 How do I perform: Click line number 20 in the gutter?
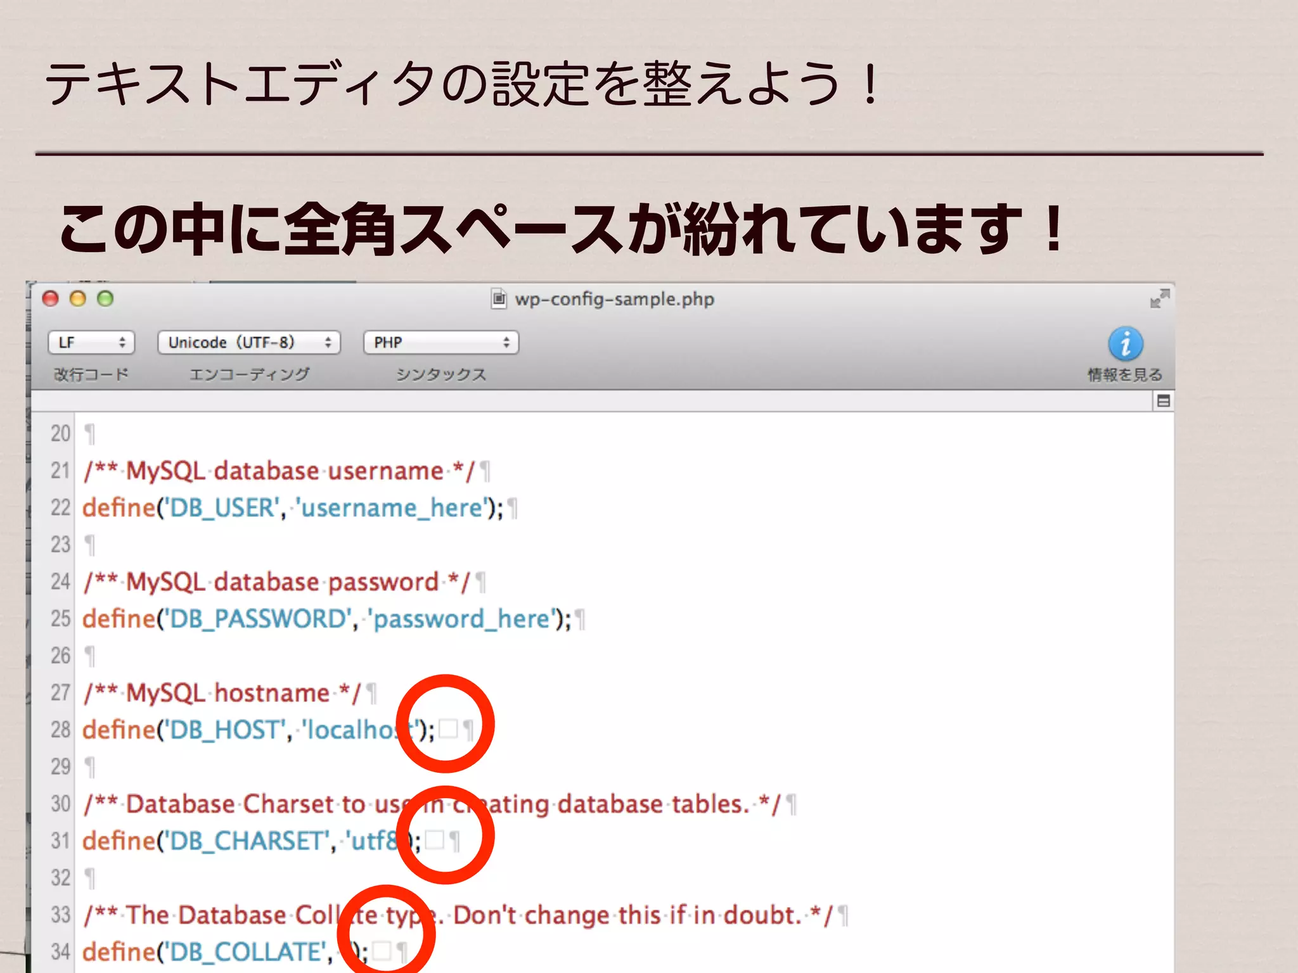pos(61,434)
